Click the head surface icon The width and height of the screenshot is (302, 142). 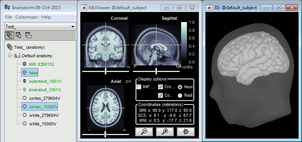pos(24,73)
